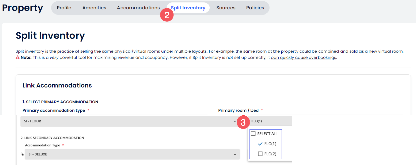The width and height of the screenshot is (416, 165).
Task: Switch to the Policies tab
Action: [x=255, y=8]
